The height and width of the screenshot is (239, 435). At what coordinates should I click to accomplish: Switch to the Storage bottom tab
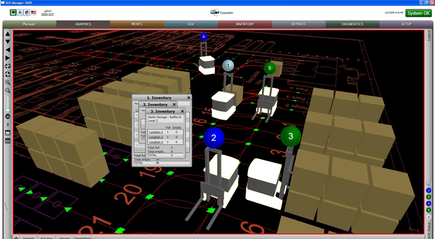[x=65, y=237]
